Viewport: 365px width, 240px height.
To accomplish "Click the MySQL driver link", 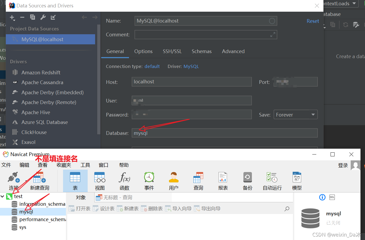I will 191,66.
